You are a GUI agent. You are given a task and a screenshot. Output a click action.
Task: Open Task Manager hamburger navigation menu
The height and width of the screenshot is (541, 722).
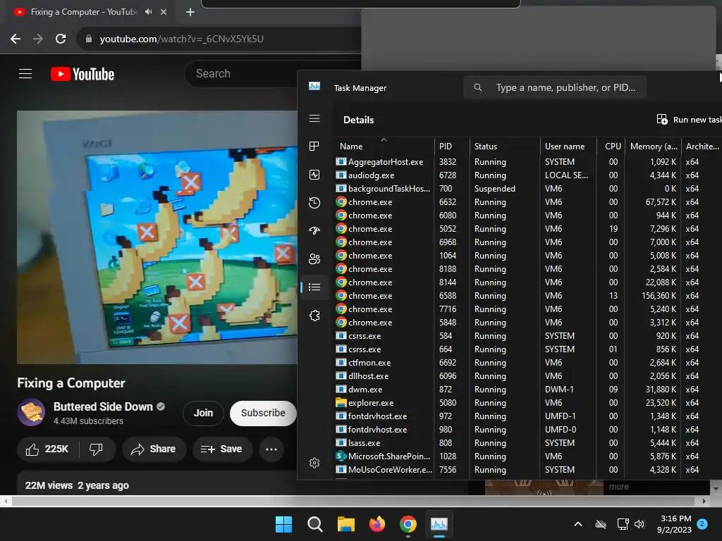[x=314, y=118]
